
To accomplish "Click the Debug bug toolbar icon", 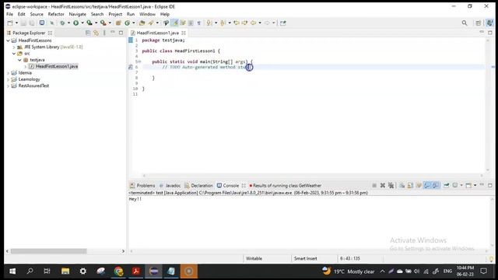I will tap(62, 23).
